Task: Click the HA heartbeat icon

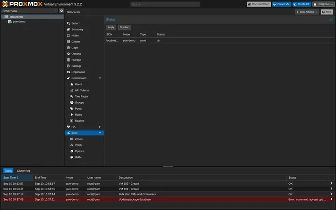Action: [68, 127]
